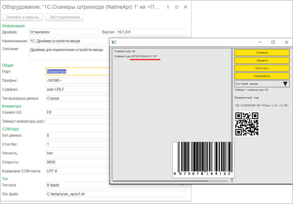293x204 pixels.
Task: Click the 075678164125 barcode image
Action: (x=203, y=160)
